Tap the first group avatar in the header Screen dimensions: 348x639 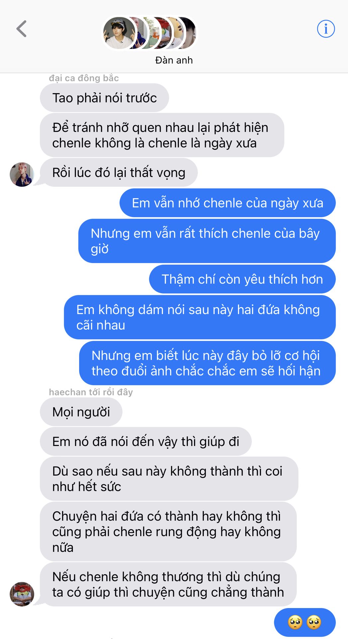pyautogui.click(x=119, y=33)
